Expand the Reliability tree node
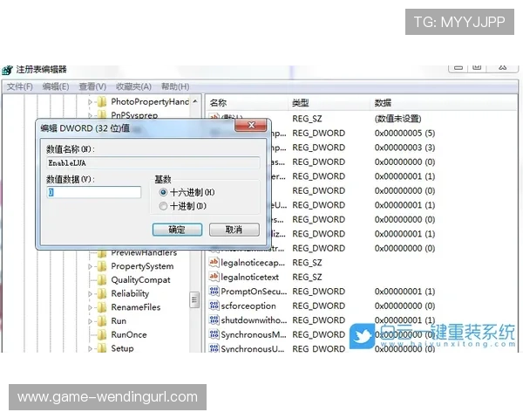 click(x=90, y=294)
